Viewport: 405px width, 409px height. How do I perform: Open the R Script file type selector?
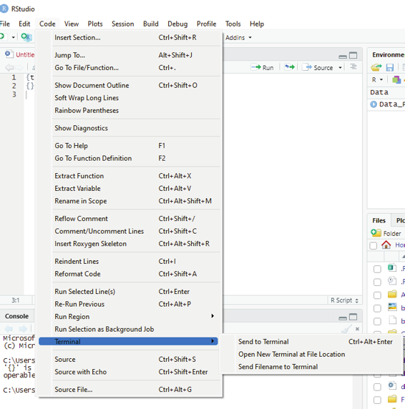point(343,300)
